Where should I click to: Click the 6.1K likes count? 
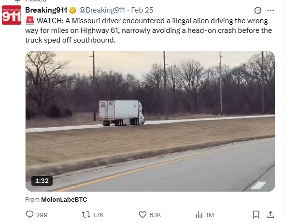(155, 215)
